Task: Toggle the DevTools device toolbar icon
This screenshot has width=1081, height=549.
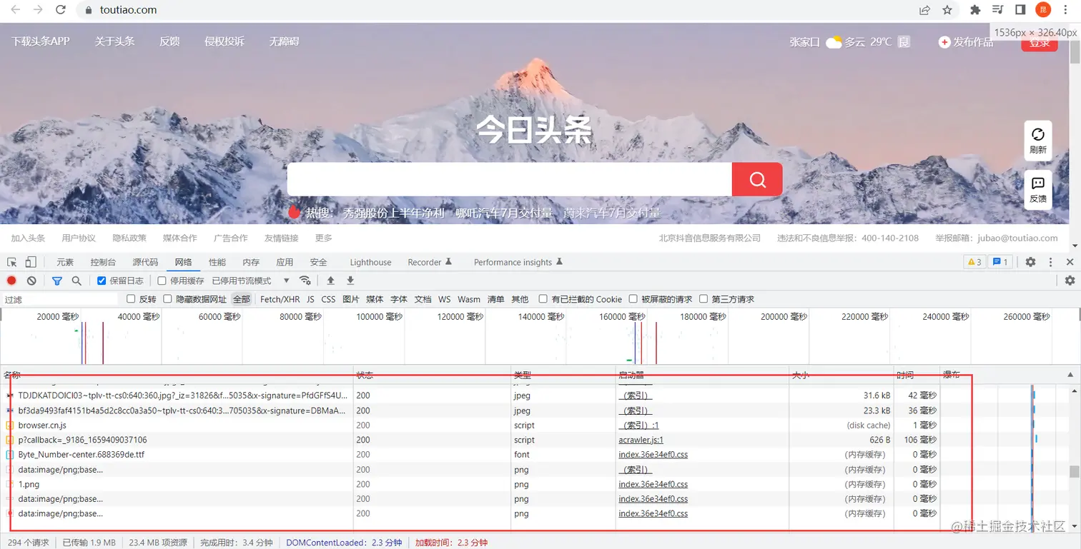Action: click(31, 262)
